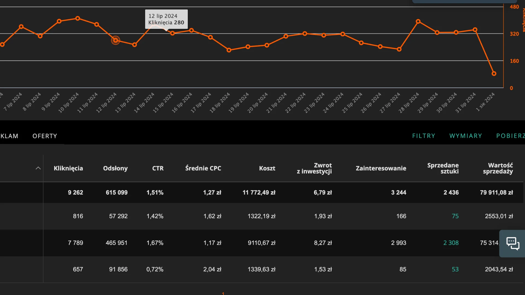Click the impressions value 465 951

click(x=117, y=243)
